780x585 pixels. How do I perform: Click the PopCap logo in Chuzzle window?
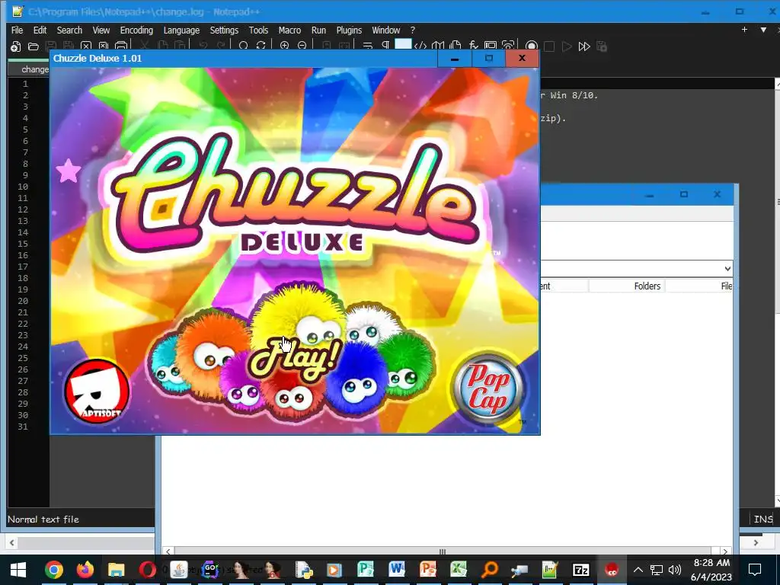pos(488,388)
